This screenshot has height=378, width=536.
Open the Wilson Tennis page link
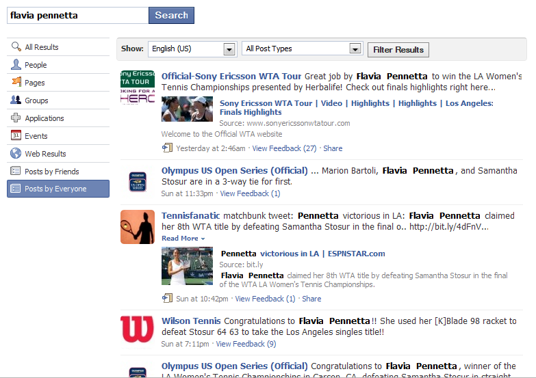pyautogui.click(x=191, y=321)
